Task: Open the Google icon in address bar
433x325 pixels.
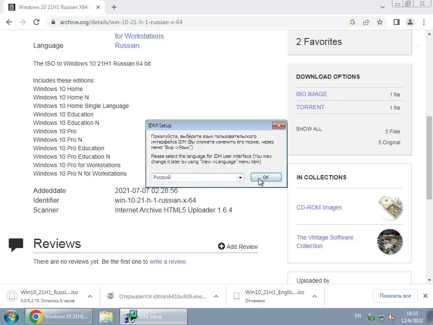Action: [352, 22]
